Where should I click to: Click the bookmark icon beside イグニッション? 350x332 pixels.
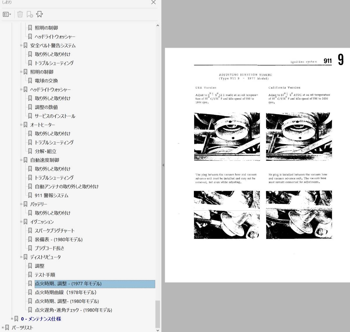[25, 222]
